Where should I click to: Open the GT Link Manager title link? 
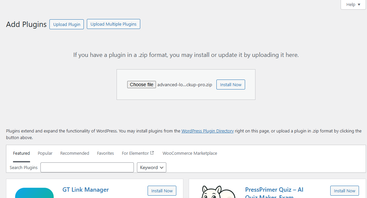click(85, 190)
